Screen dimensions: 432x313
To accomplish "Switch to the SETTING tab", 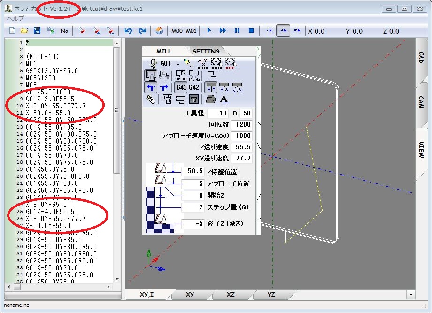I will [206, 52].
